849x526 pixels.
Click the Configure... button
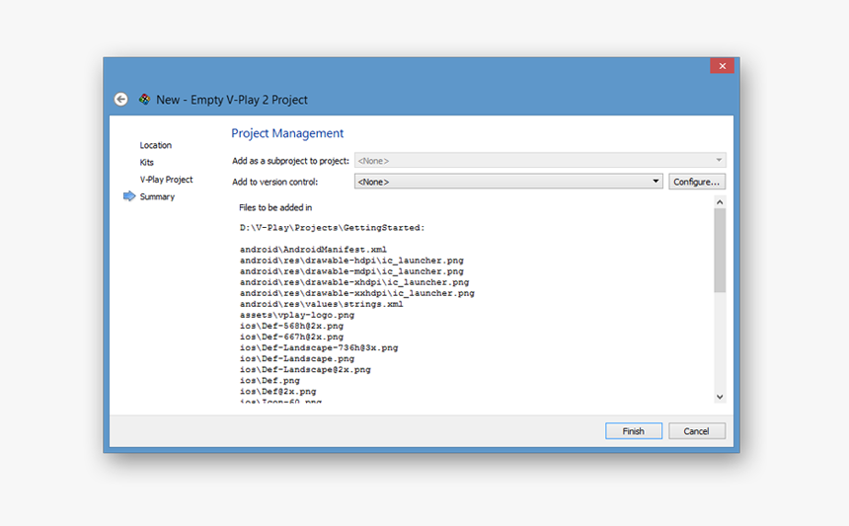[696, 182]
